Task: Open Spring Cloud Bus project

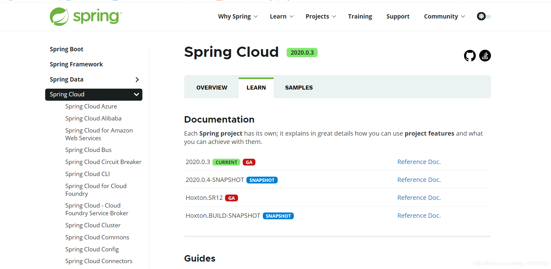Action: [x=88, y=150]
